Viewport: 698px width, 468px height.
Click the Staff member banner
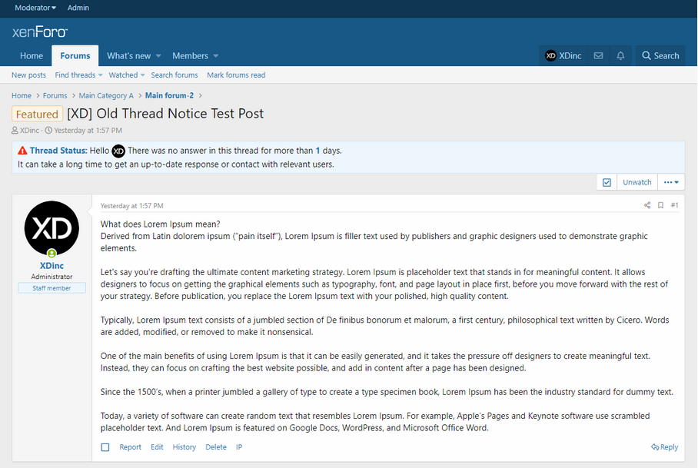[52, 288]
